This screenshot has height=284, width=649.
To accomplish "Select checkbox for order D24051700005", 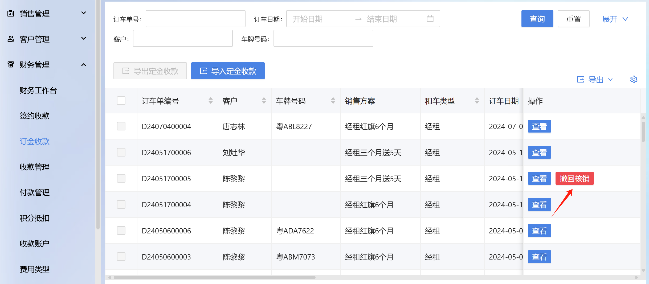I will click(121, 178).
